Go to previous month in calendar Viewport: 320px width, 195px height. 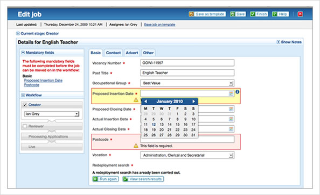pyautogui.click(x=145, y=102)
